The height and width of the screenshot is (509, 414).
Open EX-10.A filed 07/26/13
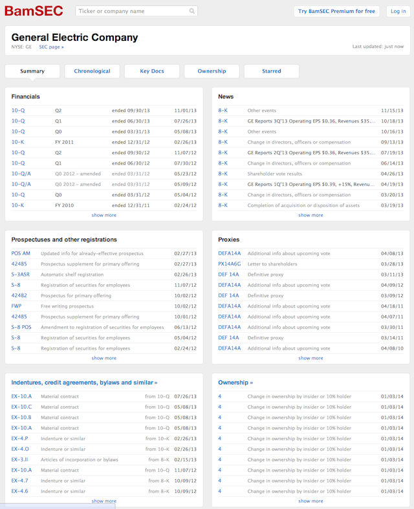[22, 396]
